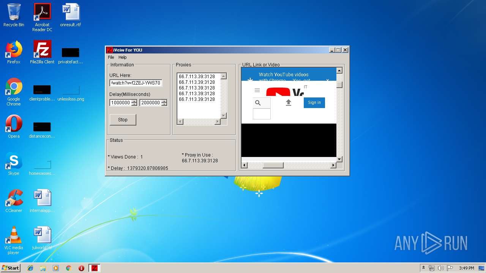Click browser pane scroll down arrow
Viewport: 486px width, 273px height.
(x=339, y=159)
